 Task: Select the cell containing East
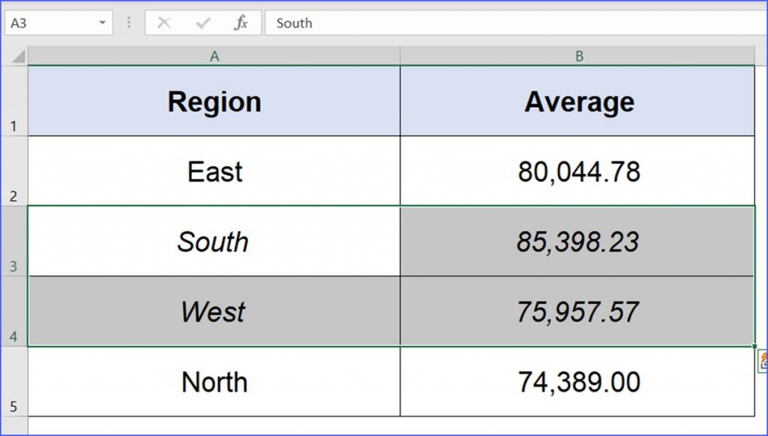(214, 172)
